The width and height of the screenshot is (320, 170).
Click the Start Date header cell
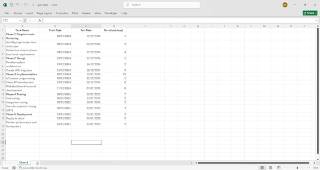[x=56, y=30]
